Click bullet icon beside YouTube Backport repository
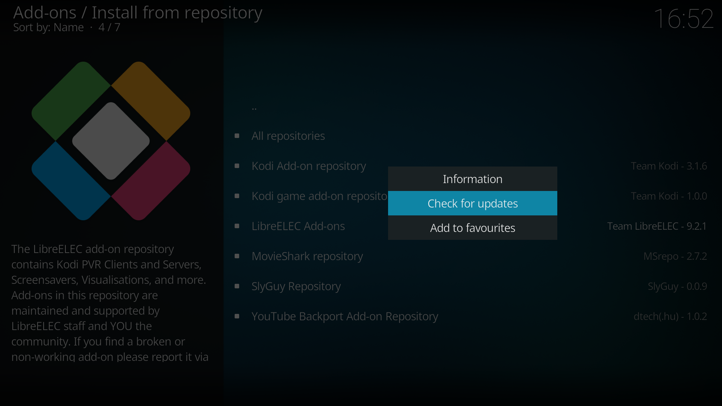 (237, 316)
